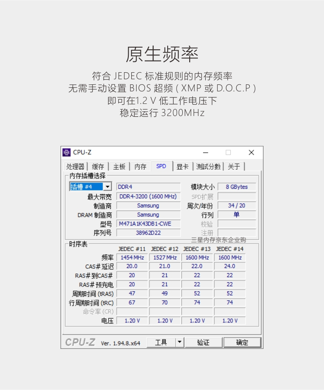Confirm with the 确定 button
The height and width of the screenshot is (390, 324).
(242, 342)
